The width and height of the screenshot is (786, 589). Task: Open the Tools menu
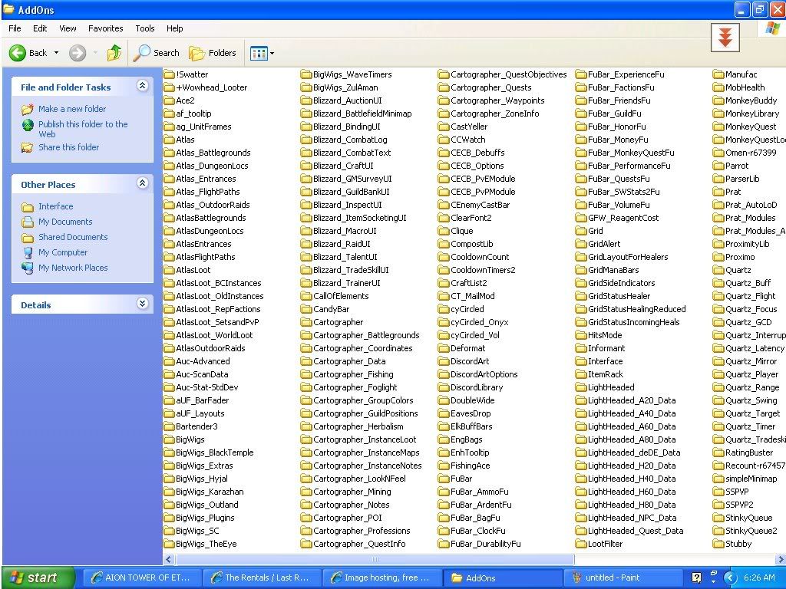click(145, 28)
